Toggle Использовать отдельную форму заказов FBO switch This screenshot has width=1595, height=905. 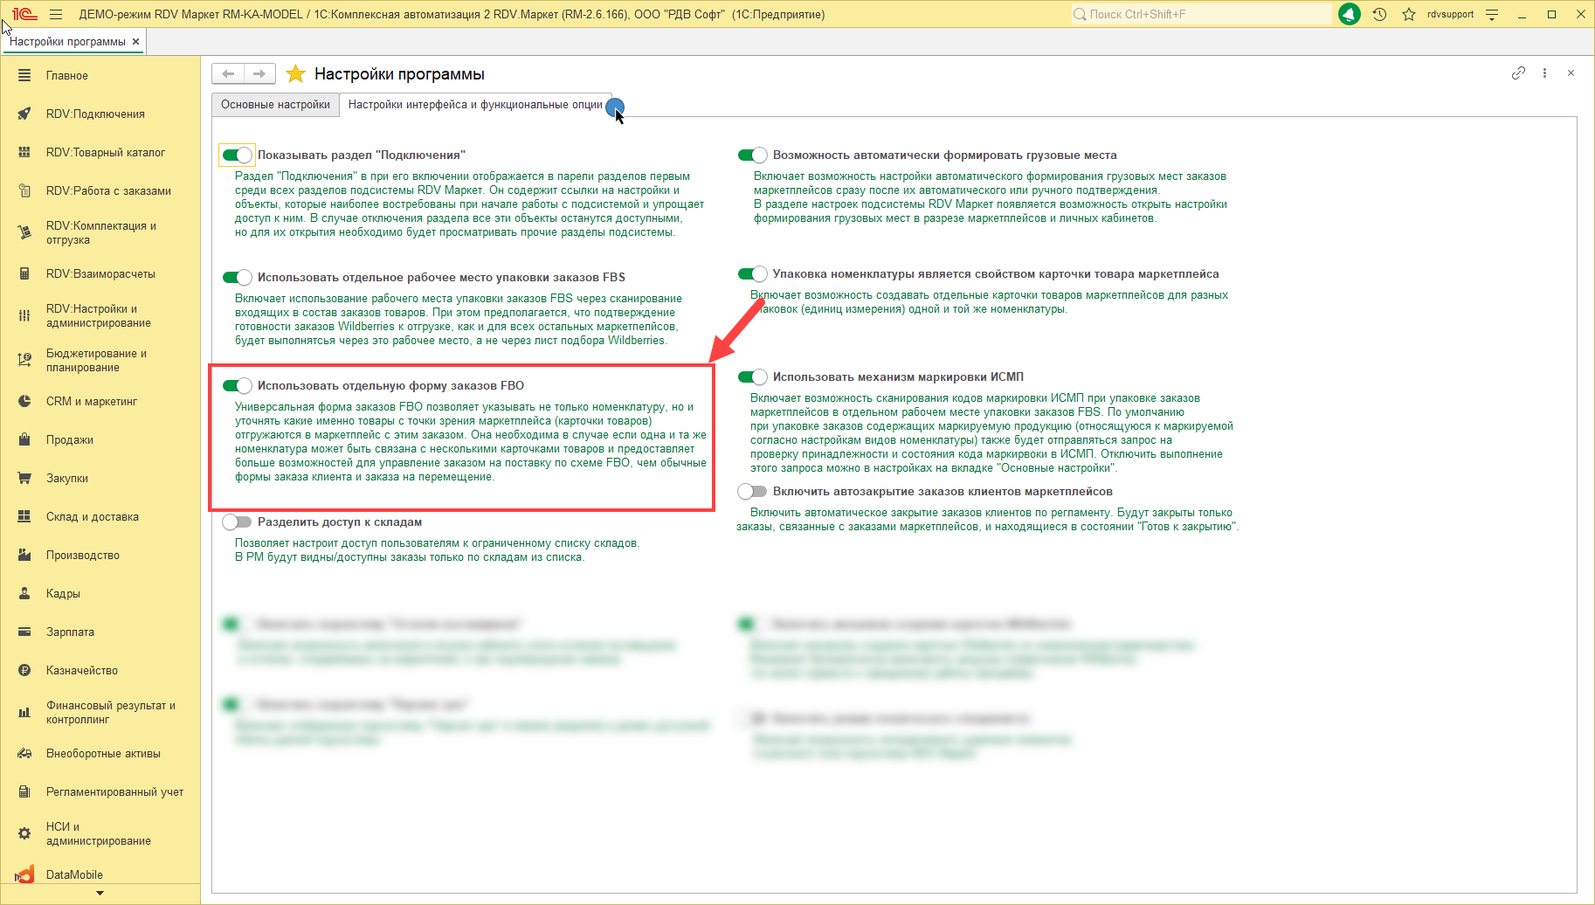[237, 386]
